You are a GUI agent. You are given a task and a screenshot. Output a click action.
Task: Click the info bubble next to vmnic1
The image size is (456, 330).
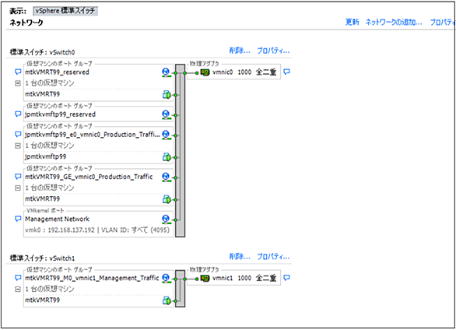[x=286, y=278]
